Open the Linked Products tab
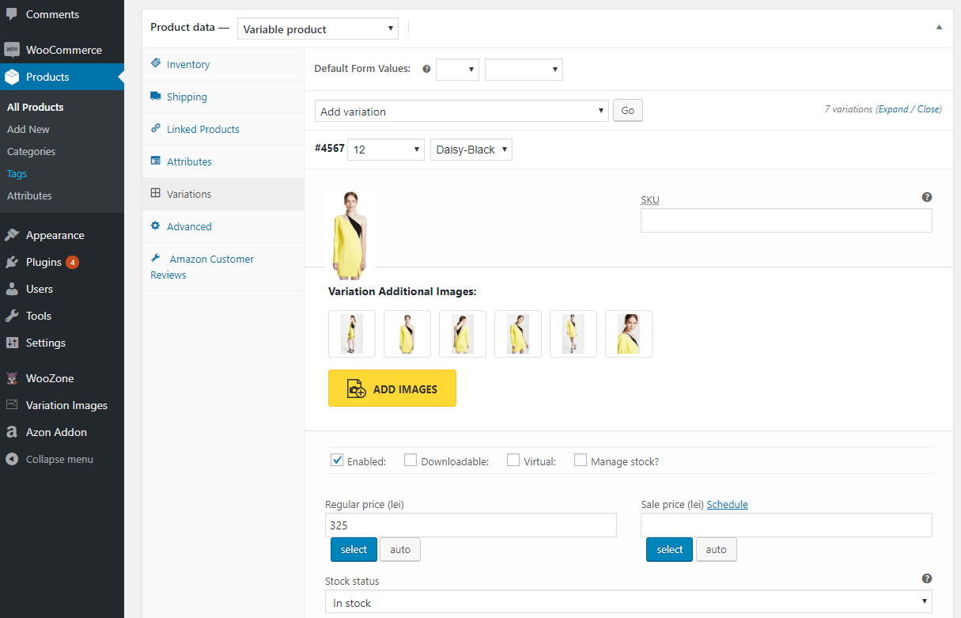The image size is (961, 618). pyautogui.click(x=223, y=129)
